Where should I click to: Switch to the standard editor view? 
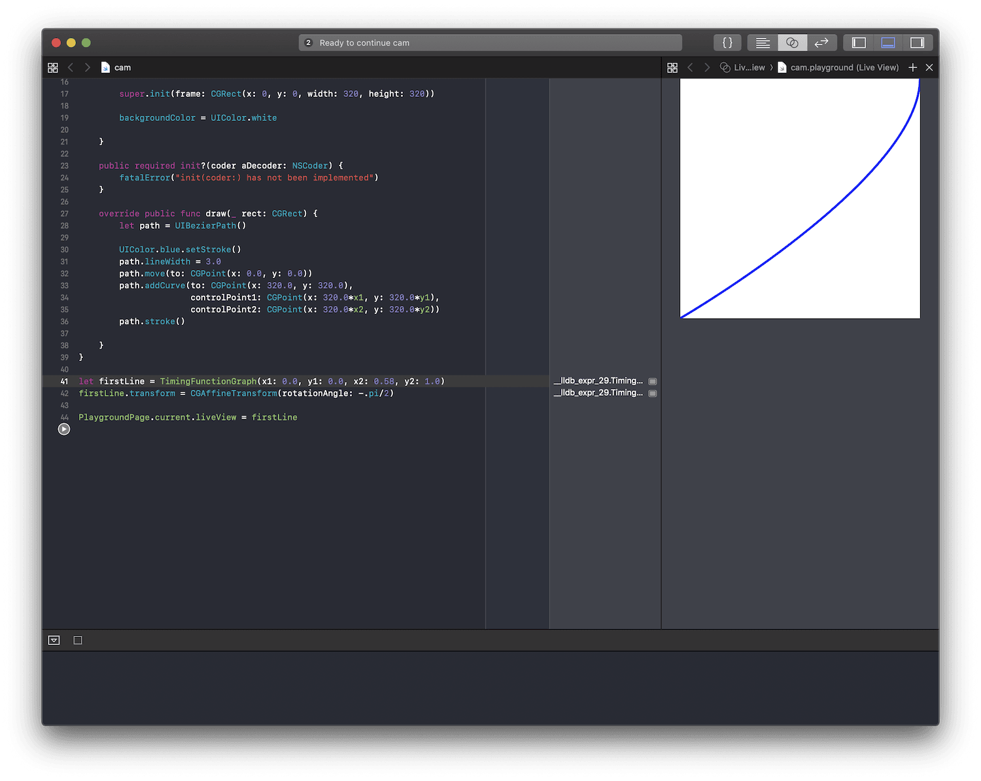(763, 43)
